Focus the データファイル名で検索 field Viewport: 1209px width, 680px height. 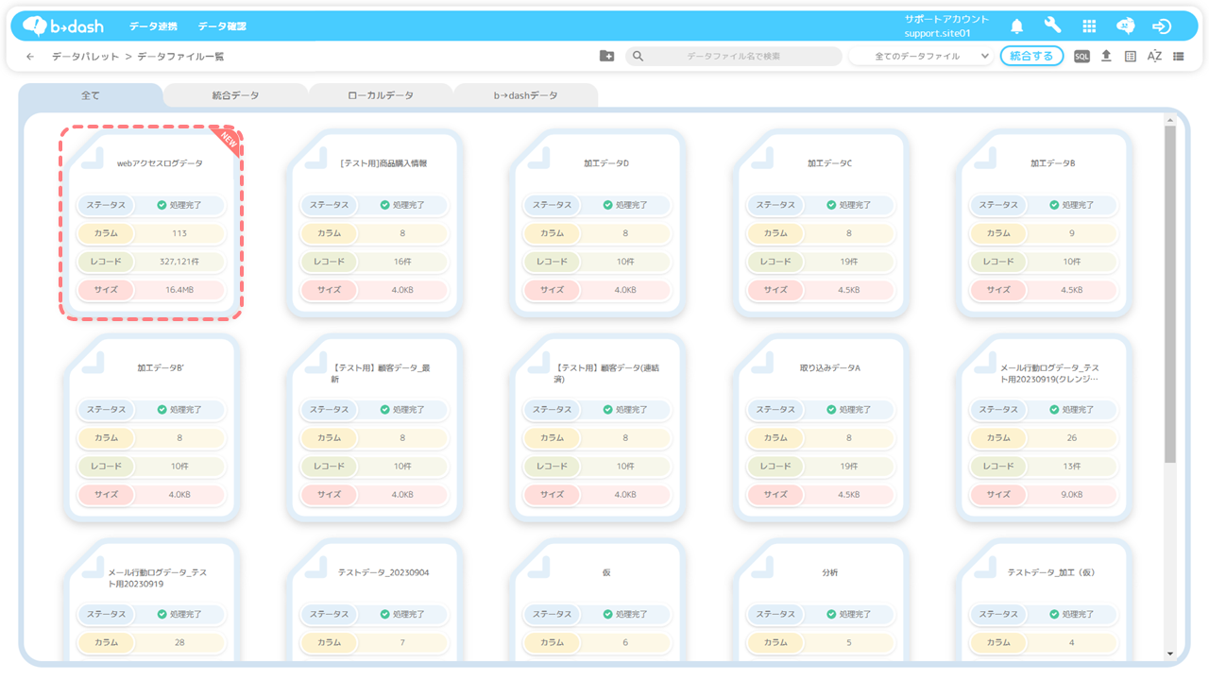[x=734, y=57]
